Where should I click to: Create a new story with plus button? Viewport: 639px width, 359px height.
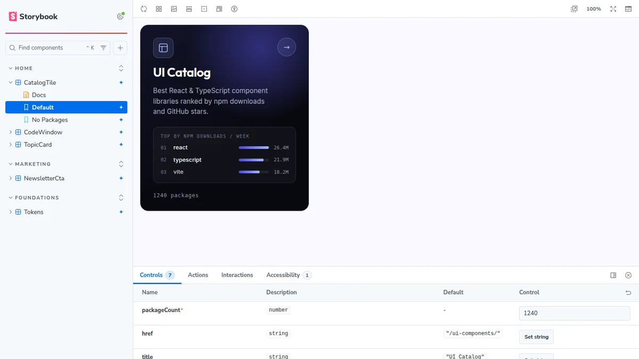120,48
